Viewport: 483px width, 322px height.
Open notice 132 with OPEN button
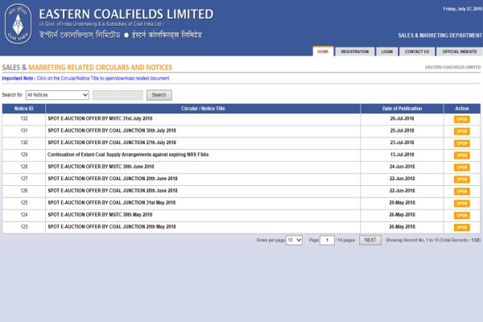click(462, 119)
